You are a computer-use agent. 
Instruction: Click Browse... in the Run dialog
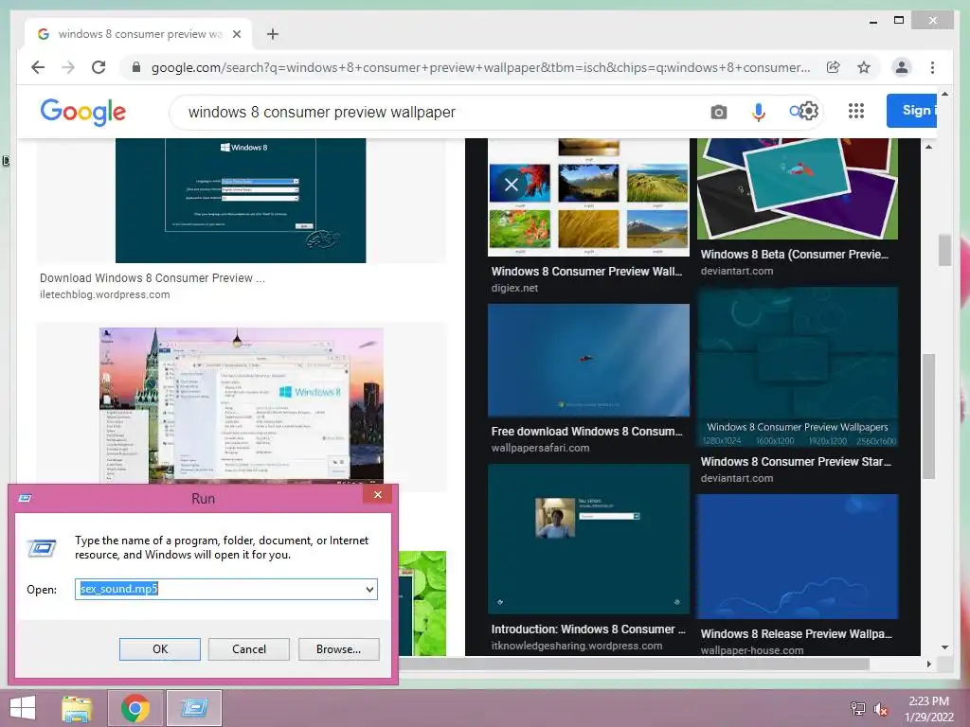338,649
